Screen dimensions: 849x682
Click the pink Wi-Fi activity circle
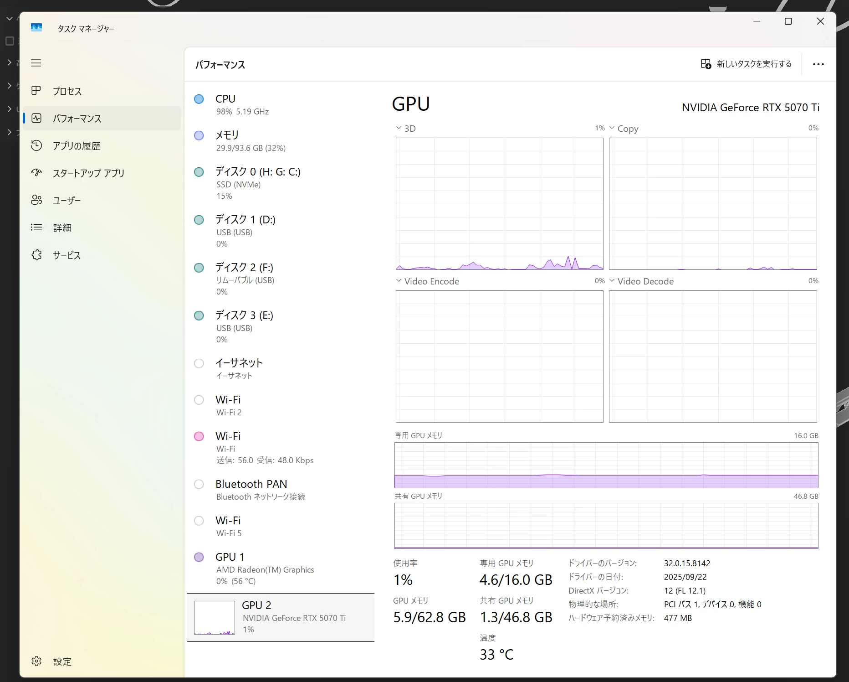[199, 436]
